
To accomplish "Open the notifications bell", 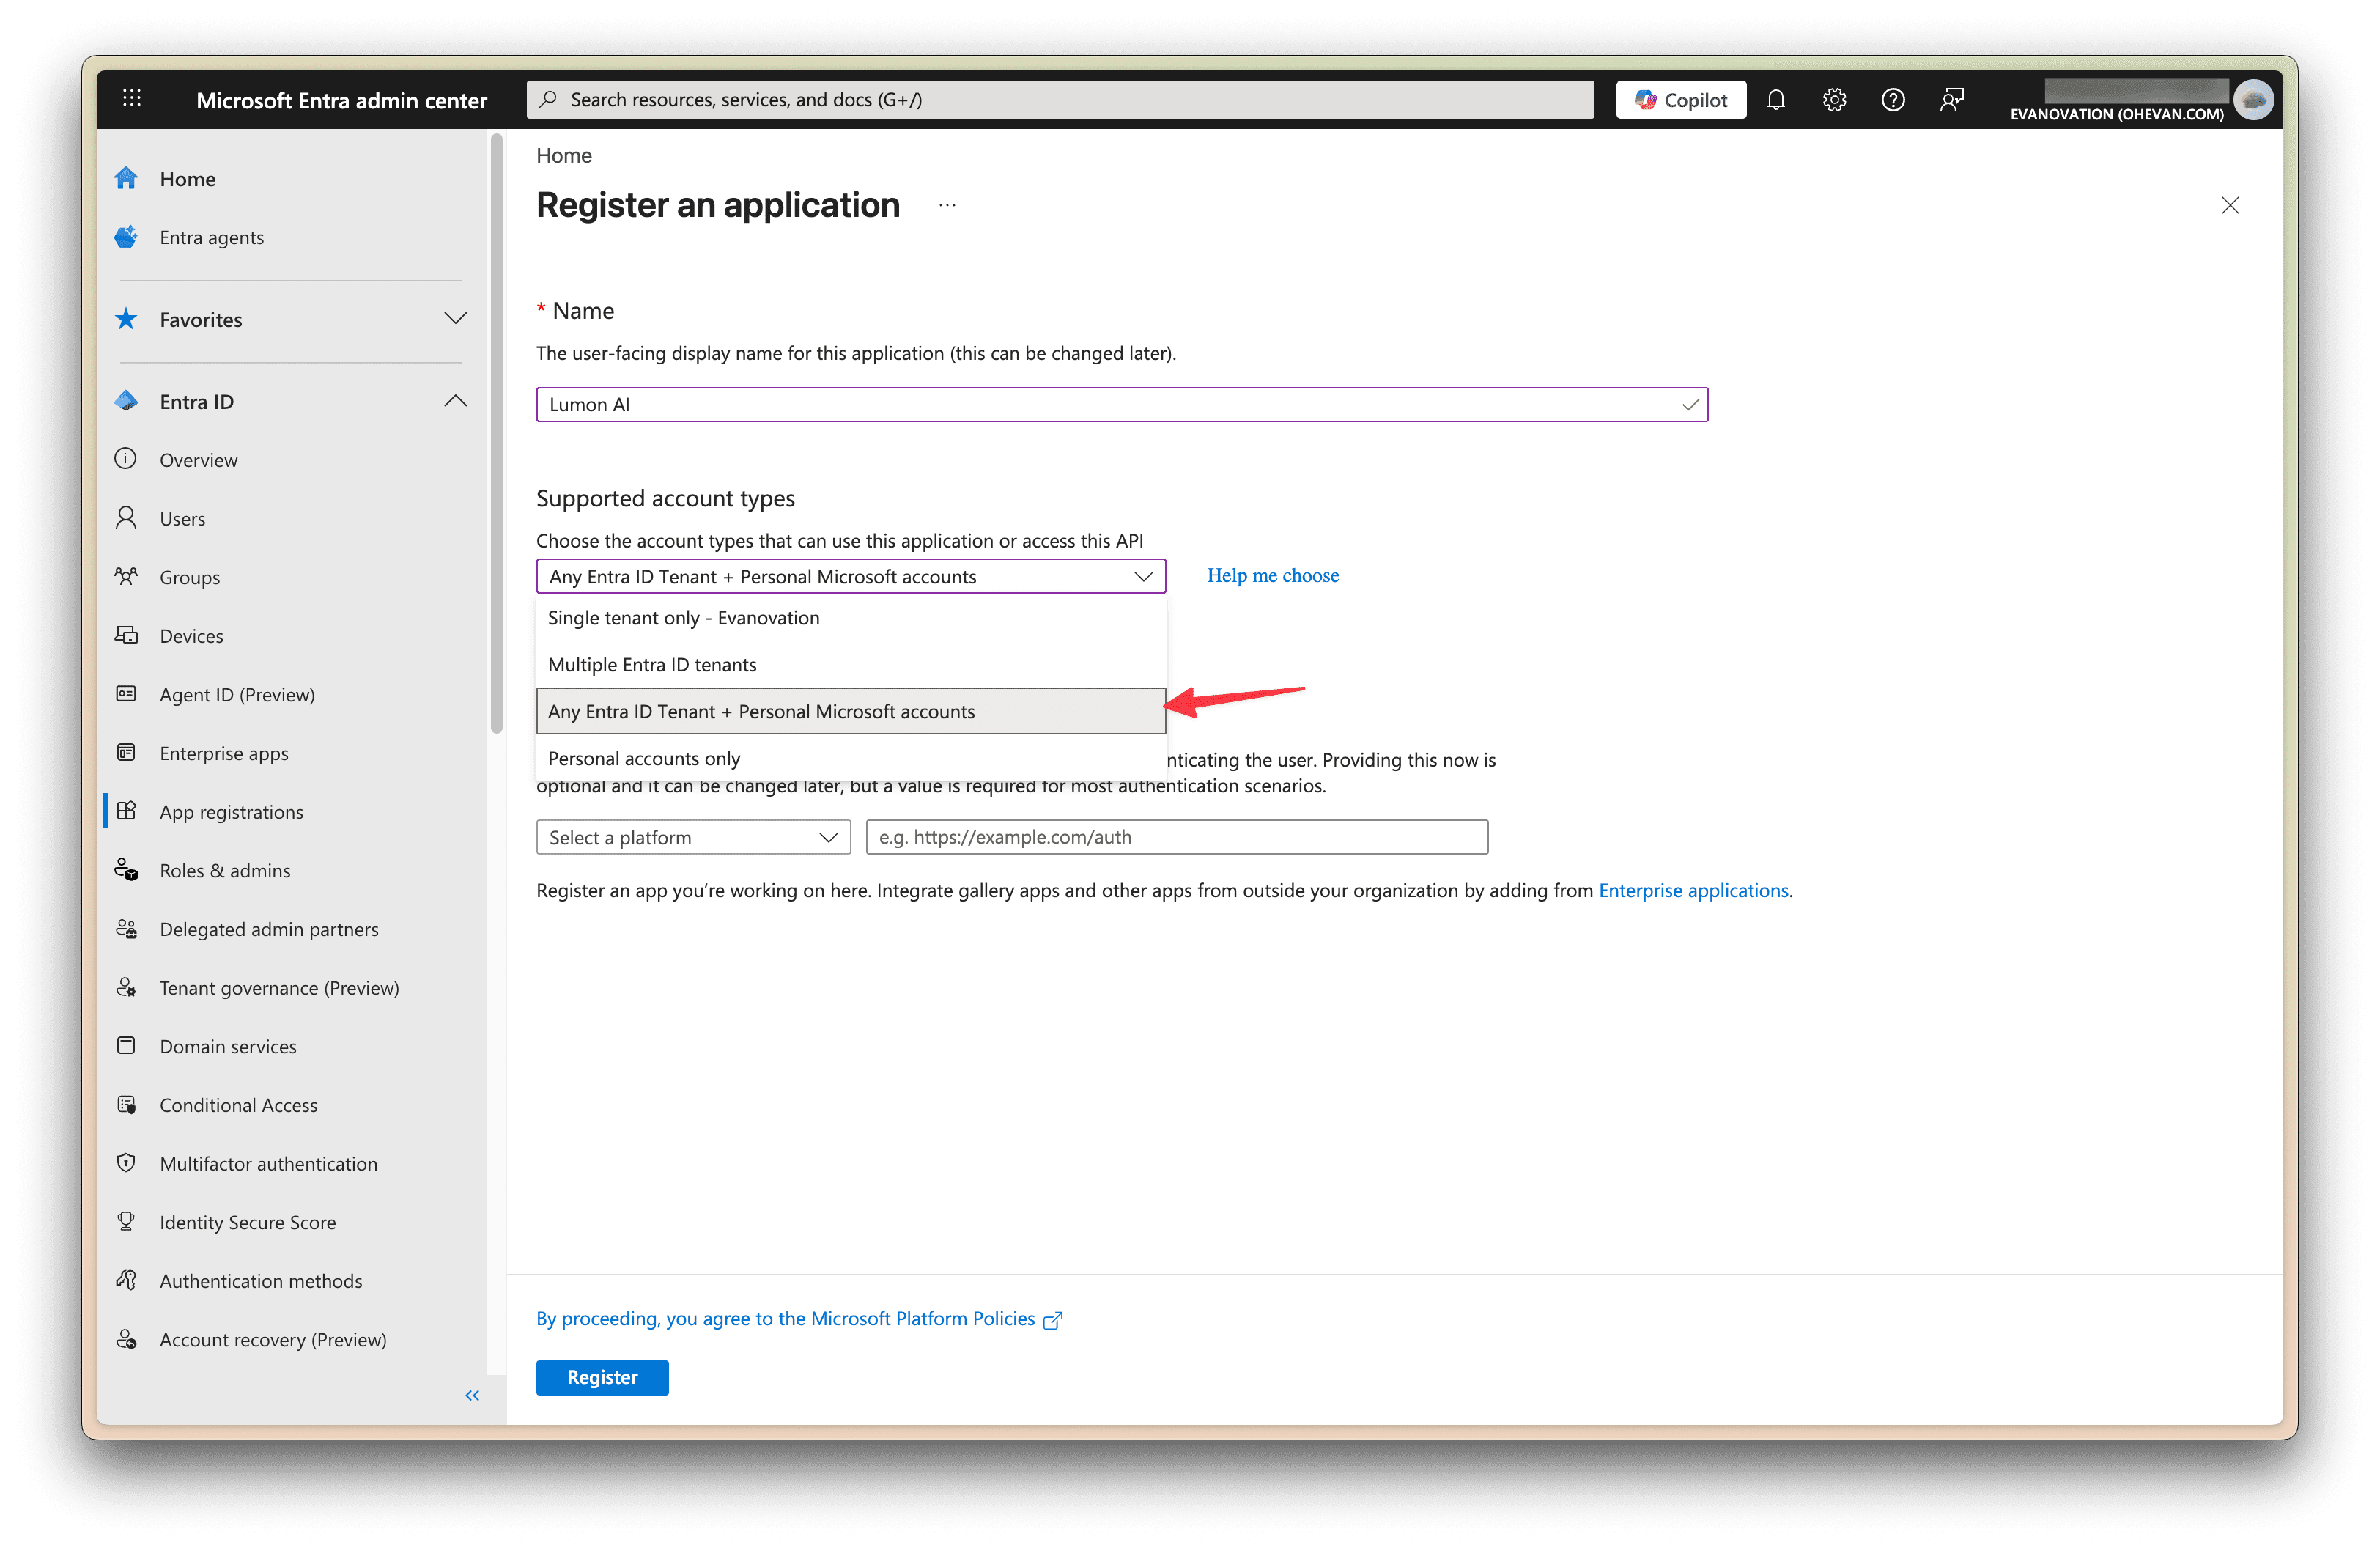I will [1777, 99].
